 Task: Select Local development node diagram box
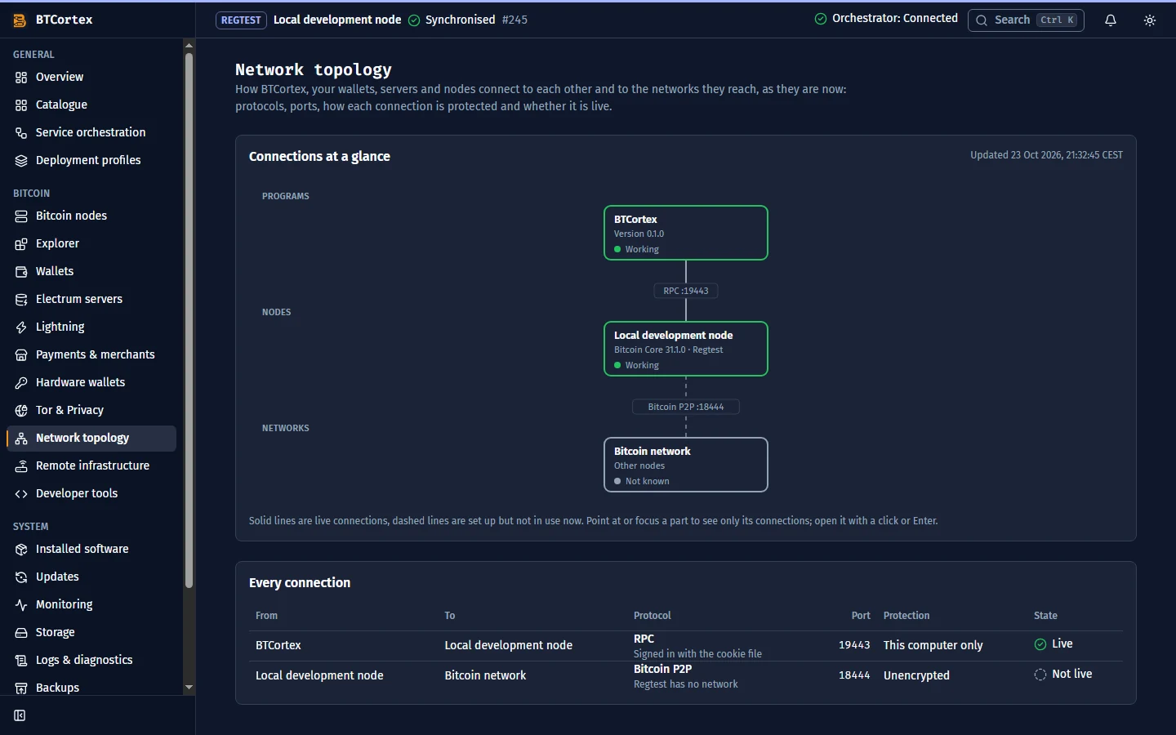pos(686,349)
